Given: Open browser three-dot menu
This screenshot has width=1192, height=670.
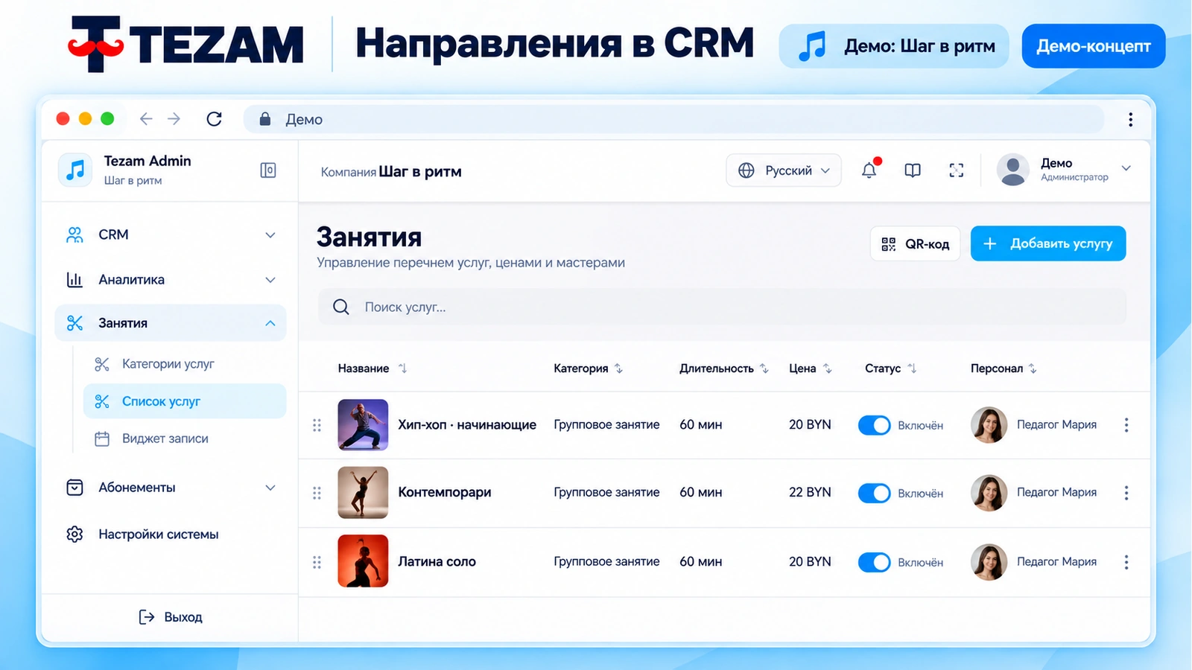Looking at the screenshot, I should (x=1130, y=119).
